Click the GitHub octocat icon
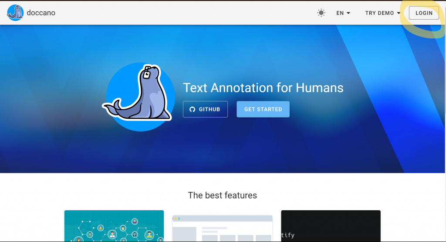446x242 pixels. [192, 109]
